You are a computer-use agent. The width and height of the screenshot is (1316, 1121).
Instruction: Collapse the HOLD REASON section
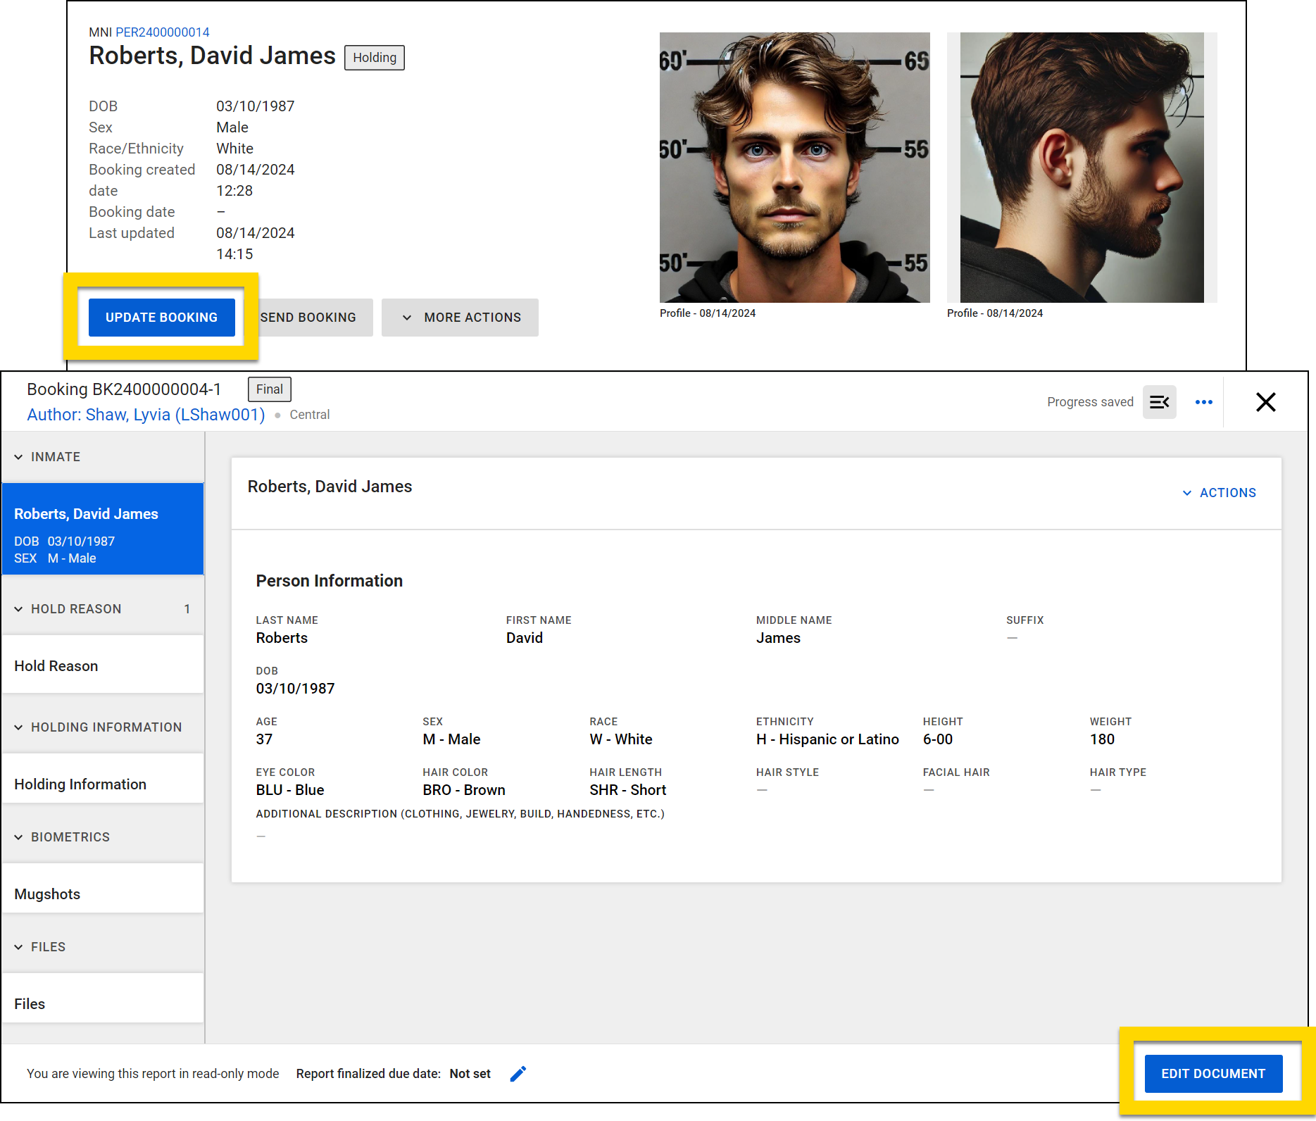coord(19,609)
